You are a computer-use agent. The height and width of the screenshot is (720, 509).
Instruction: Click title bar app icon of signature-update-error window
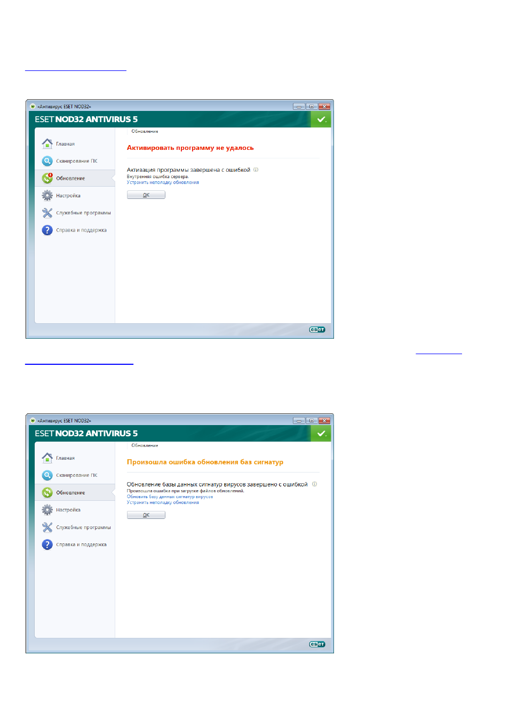[33, 420]
